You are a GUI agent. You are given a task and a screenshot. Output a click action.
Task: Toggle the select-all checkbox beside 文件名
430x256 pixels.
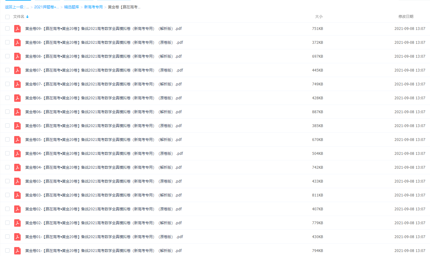tap(7, 17)
